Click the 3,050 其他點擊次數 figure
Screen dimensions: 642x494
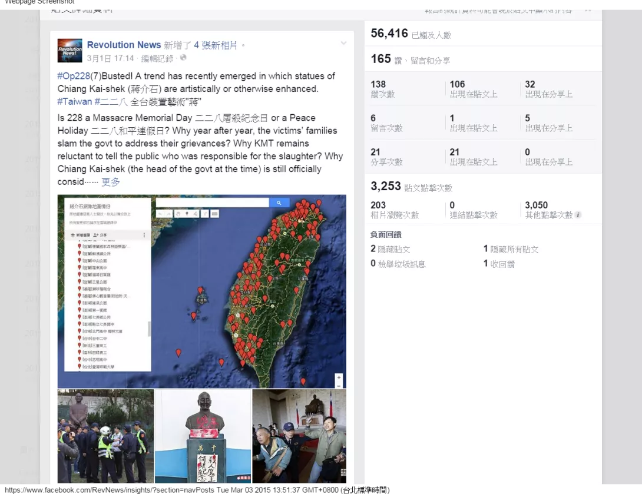click(x=549, y=210)
